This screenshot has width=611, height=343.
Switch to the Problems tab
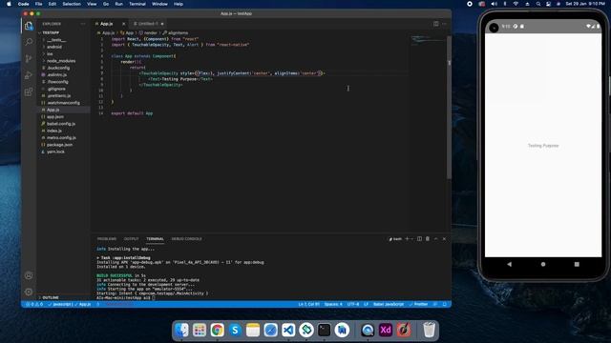pyautogui.click(x=107, y=239)
